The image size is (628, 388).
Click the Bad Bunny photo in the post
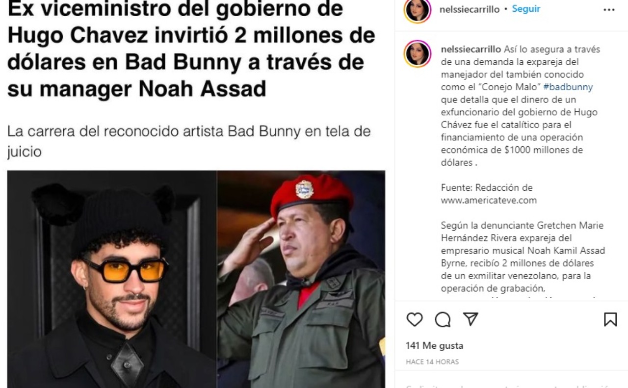[x=112, y=279]
